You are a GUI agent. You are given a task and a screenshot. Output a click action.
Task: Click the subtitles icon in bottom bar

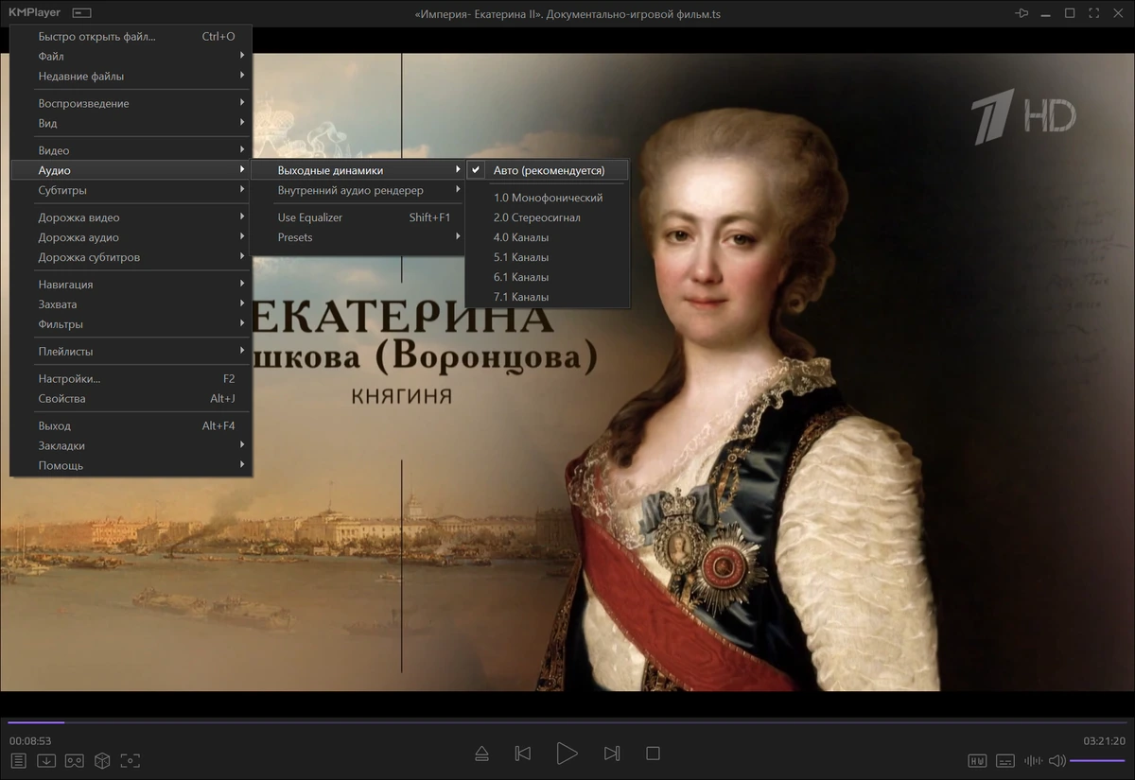click(1005, 760)
